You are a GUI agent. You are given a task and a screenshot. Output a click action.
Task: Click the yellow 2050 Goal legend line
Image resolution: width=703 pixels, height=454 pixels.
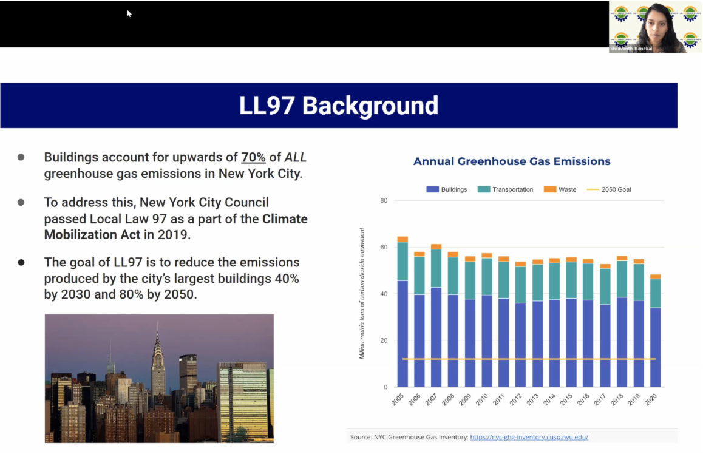pyautogui.click(x=593, y=189)
